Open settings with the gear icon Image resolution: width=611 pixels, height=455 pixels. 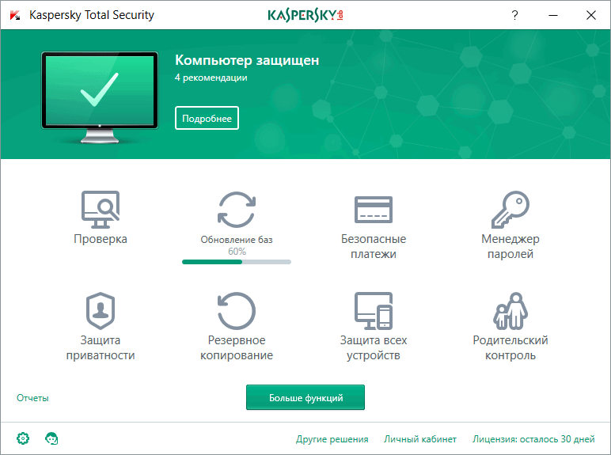(23, 438)
